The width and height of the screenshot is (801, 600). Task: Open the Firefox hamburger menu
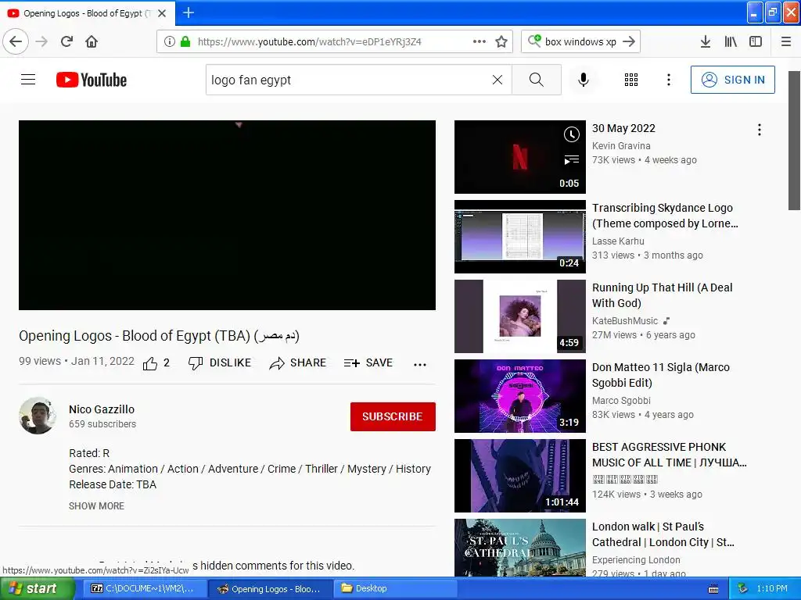(786, 41)
